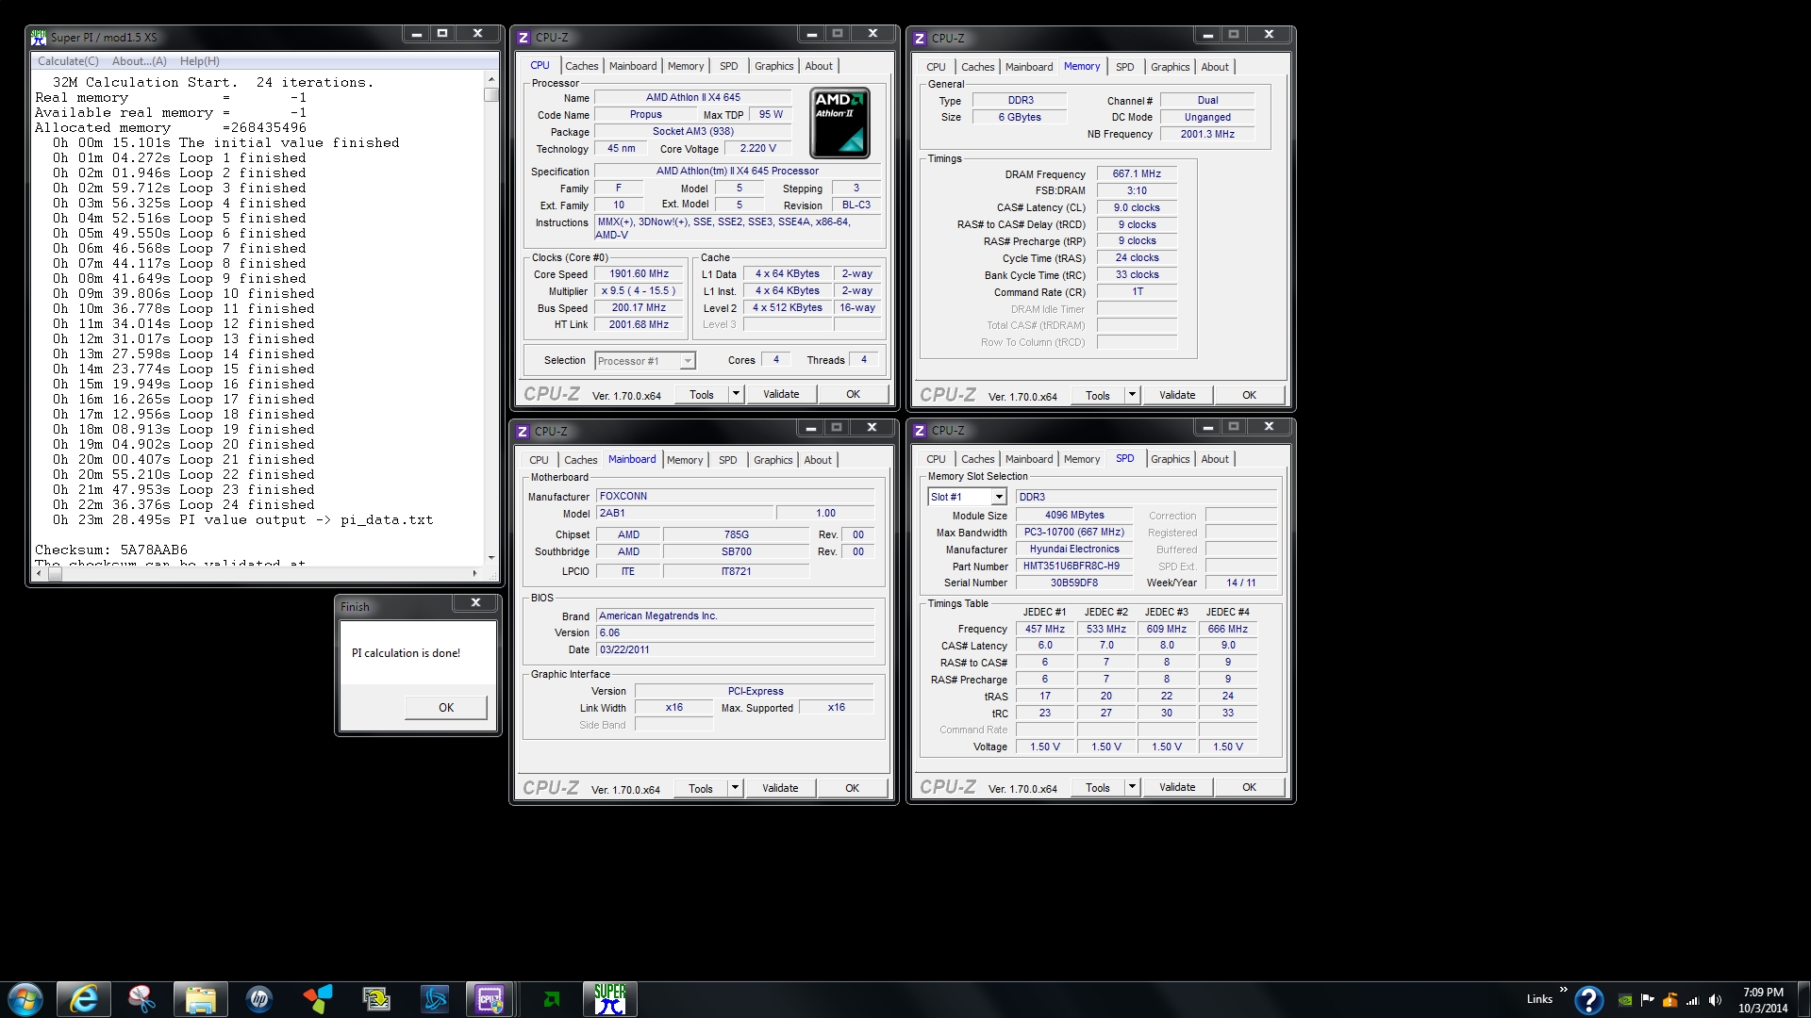Click the Super PI vertical scrollbar thumb
1811x1018 pixels.
(x=490, y=94)
